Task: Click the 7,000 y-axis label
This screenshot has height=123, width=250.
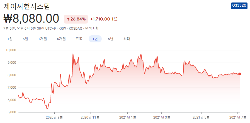Action: [x=12, y=88]
